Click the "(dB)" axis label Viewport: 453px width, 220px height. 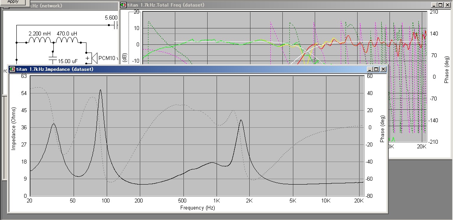click(x=125, y=58)
